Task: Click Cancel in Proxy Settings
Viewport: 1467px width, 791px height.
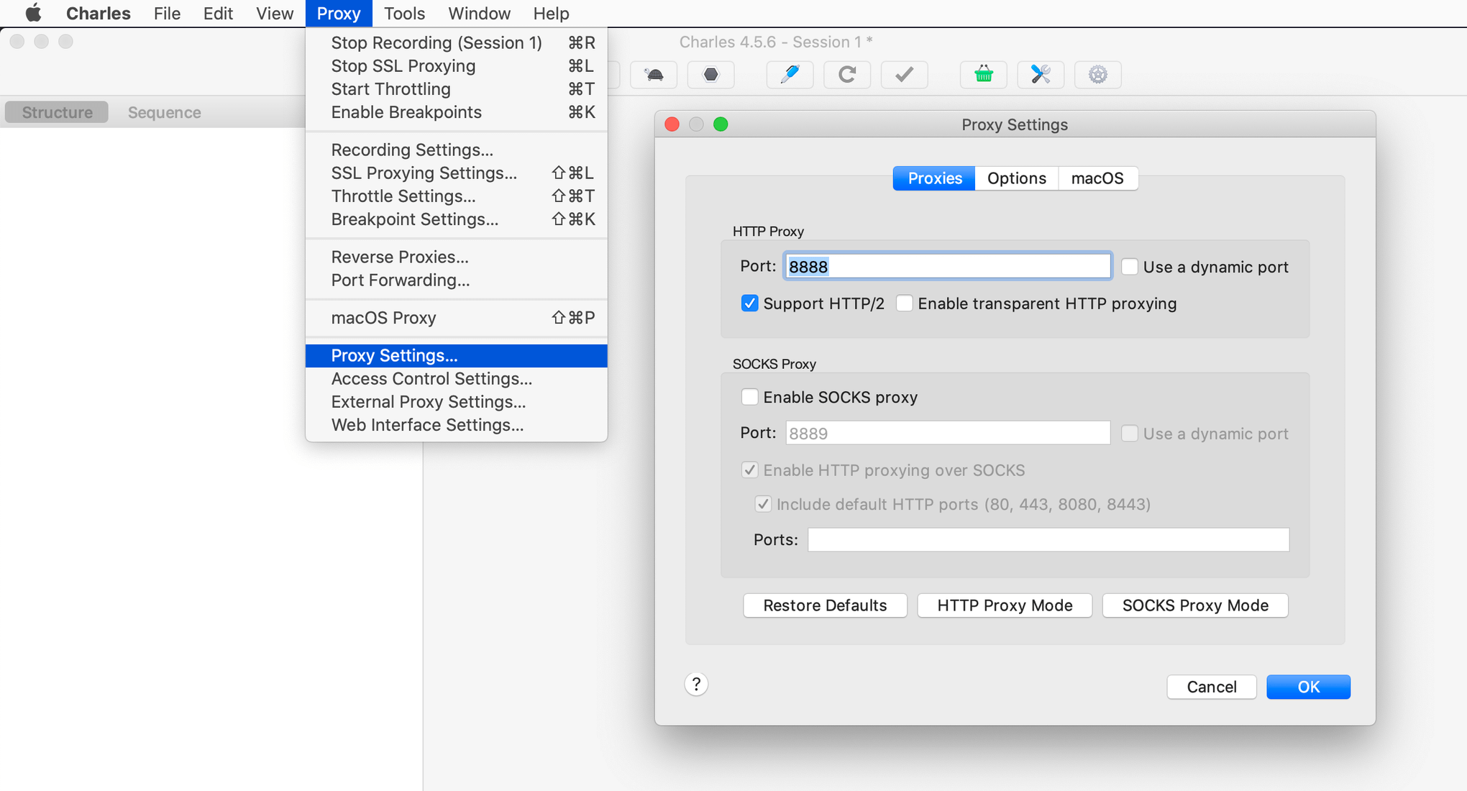Action: coord(1212,687)
